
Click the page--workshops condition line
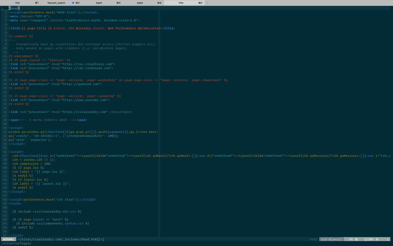pos(118,80)
